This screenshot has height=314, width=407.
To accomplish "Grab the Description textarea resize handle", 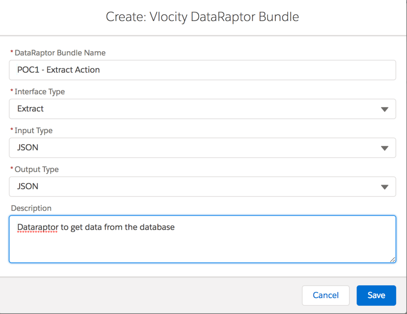I will click(x=393, y=259).
